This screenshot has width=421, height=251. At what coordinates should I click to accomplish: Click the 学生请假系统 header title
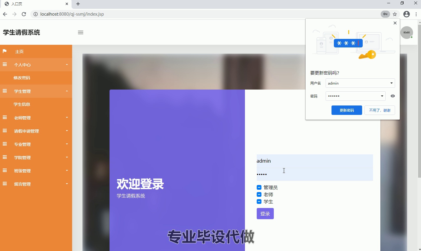tap(21, 32)
